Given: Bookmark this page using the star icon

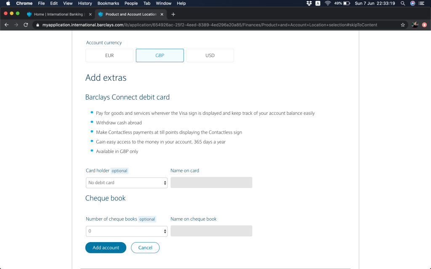Looking at the screenshot, I should [x=403, y=25].
